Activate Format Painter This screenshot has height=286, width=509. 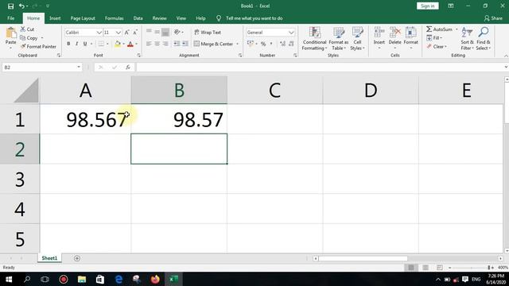point(38,47)
